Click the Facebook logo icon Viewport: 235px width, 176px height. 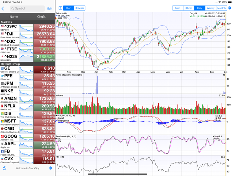click(x=2, y=152)
